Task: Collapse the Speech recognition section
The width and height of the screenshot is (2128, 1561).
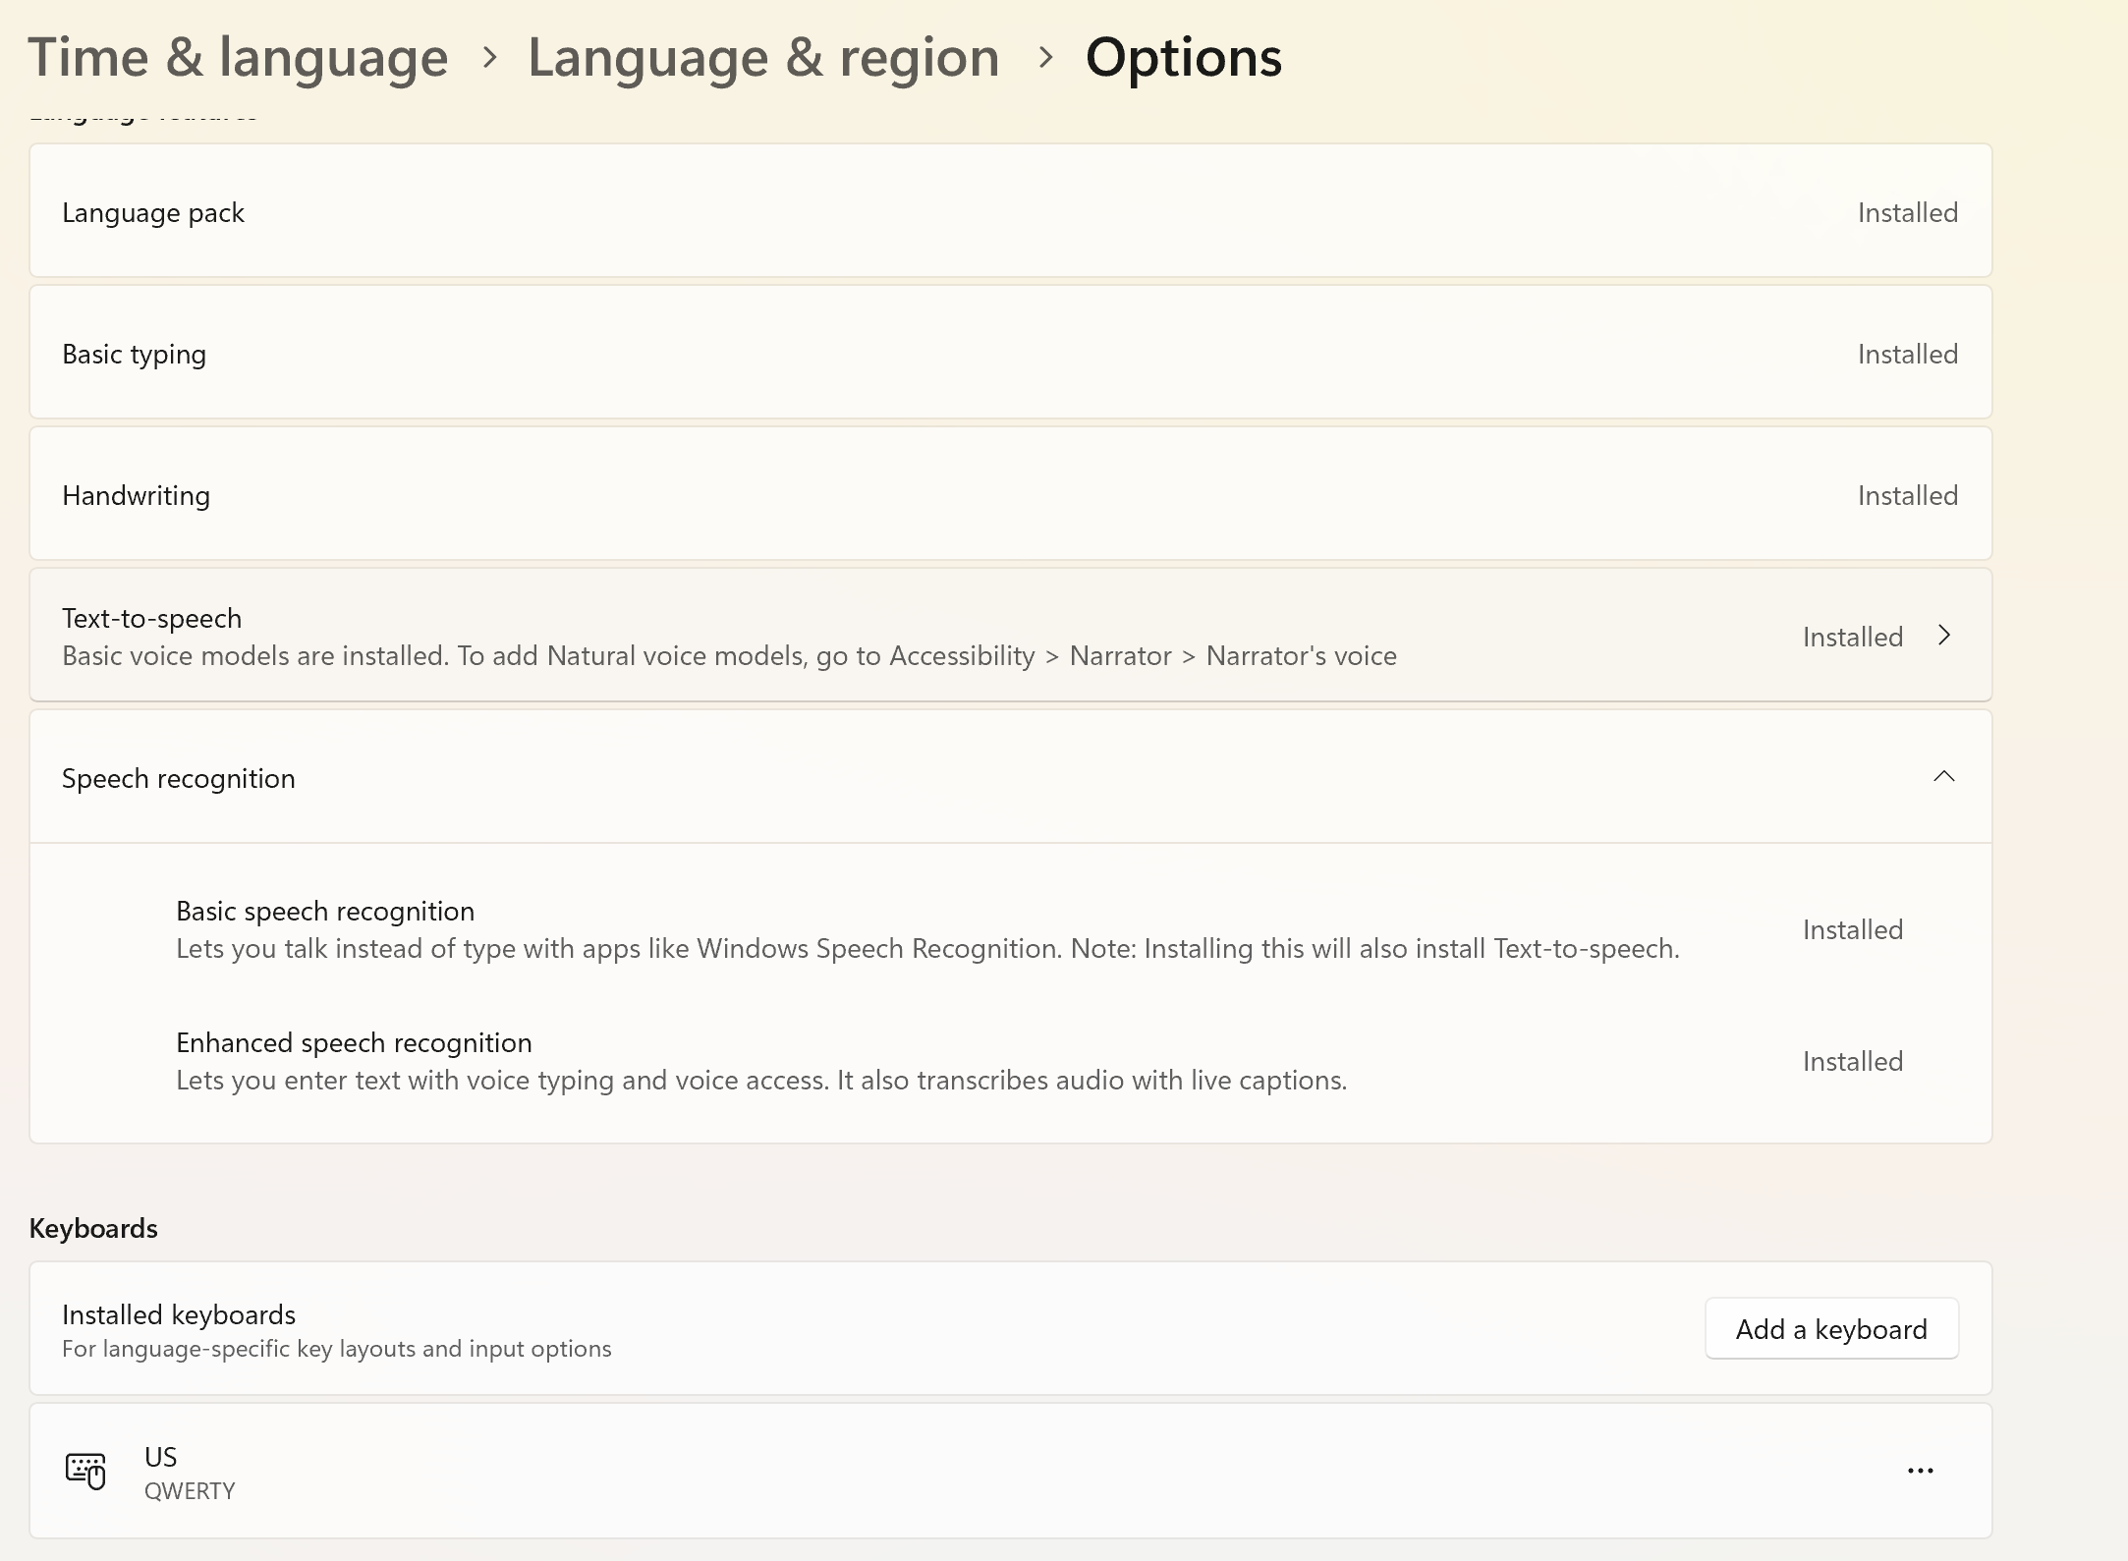Action: (x=1943, y=777)
